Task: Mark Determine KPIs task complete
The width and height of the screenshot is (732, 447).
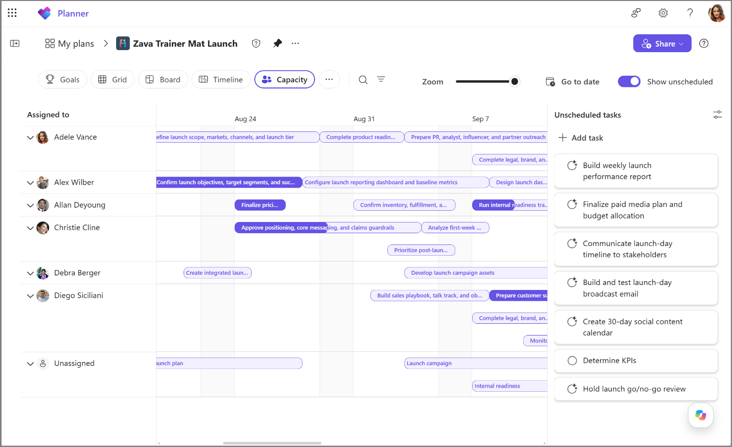Action: click(572, 361)
